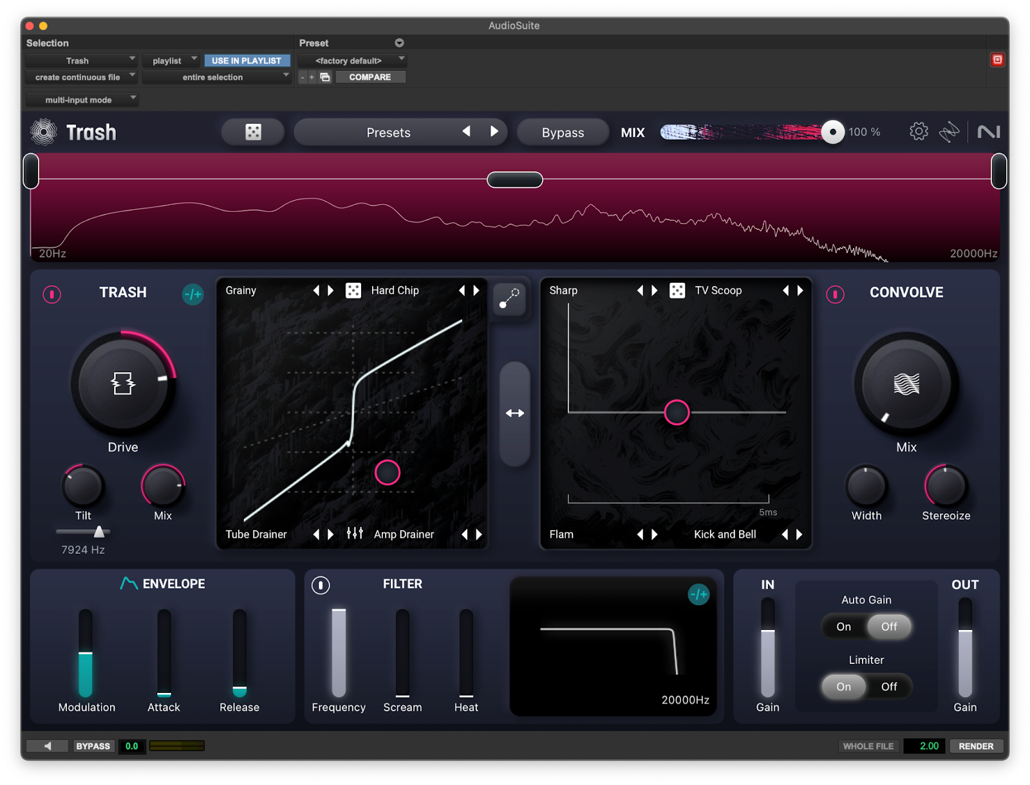Set Auto Gain to On
Screen dimensions: 1030x785
tap(843, 627)
